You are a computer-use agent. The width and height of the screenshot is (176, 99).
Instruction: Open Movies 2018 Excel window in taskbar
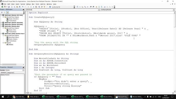coord(92,97)
